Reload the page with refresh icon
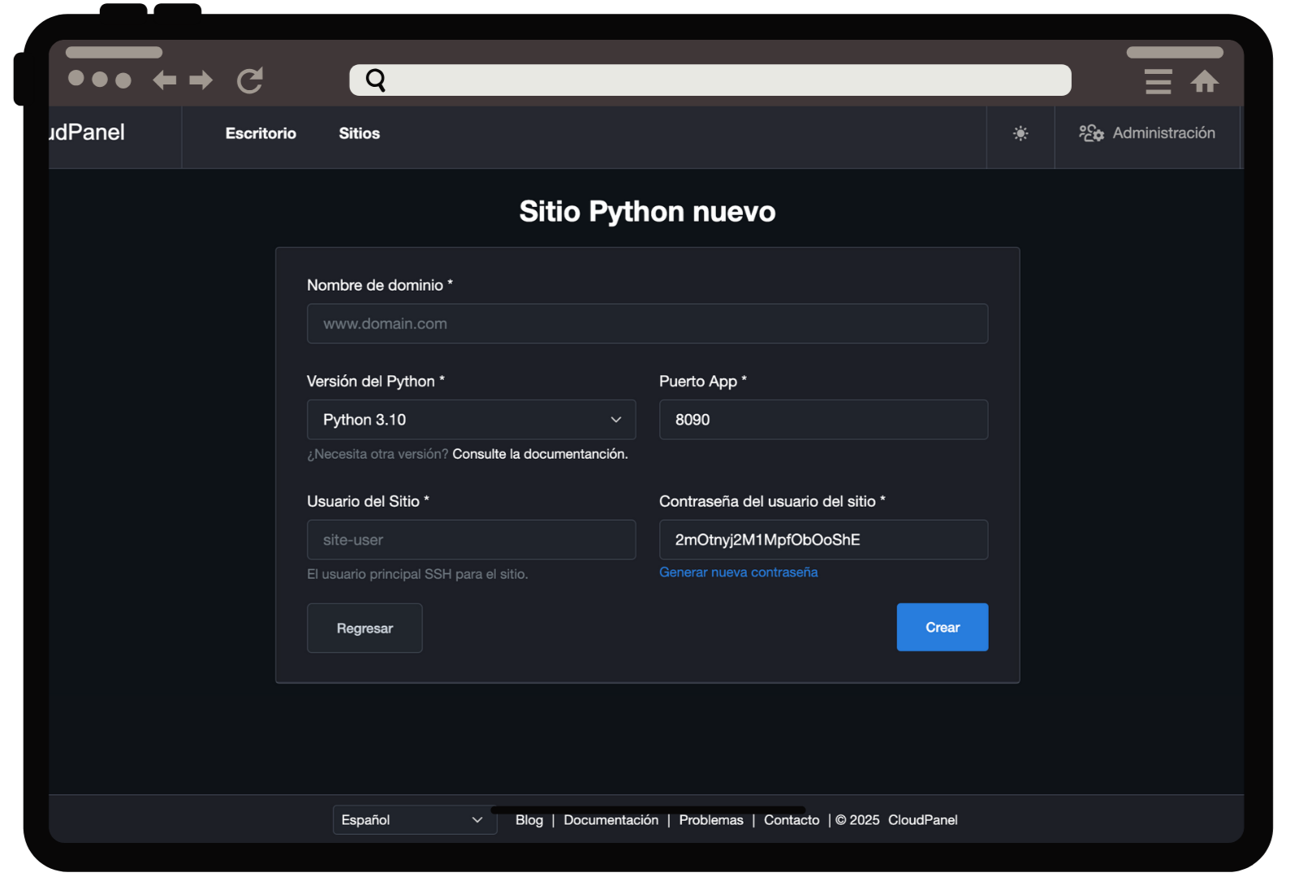 tap(250, 80)
